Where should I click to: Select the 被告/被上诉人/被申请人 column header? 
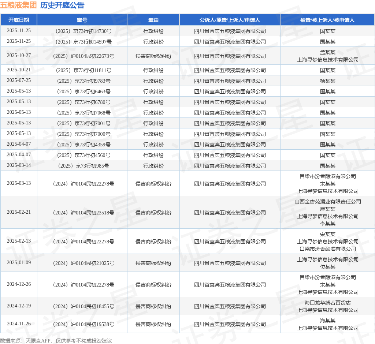tap(327, 20)
